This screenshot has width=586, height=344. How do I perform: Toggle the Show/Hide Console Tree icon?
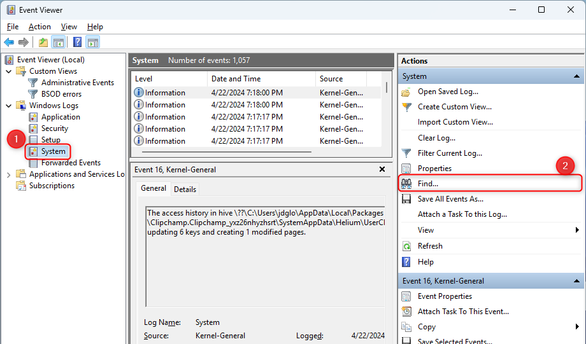coord(59,42)
